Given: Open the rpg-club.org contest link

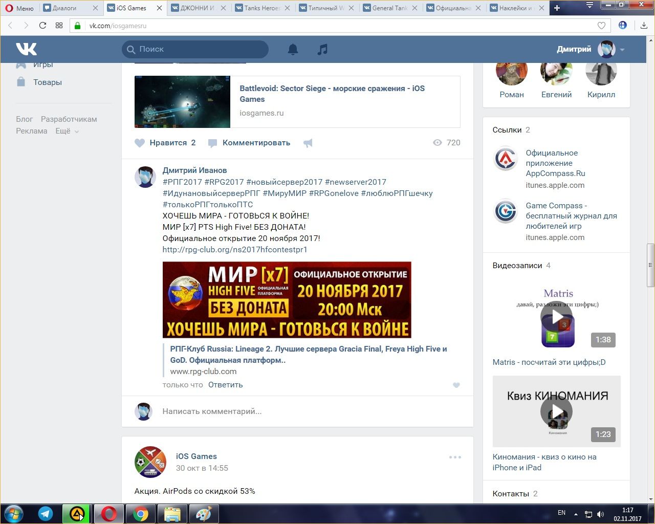Looking at the screenshot, I should click(235, 250).
